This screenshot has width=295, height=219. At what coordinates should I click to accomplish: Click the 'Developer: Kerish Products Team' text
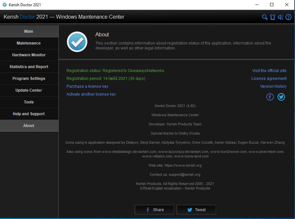175,124
